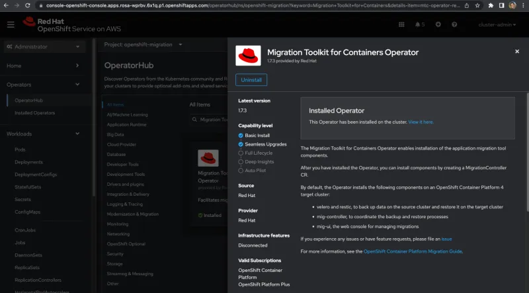Follow the 'View it here' link

tap(421, 122)
